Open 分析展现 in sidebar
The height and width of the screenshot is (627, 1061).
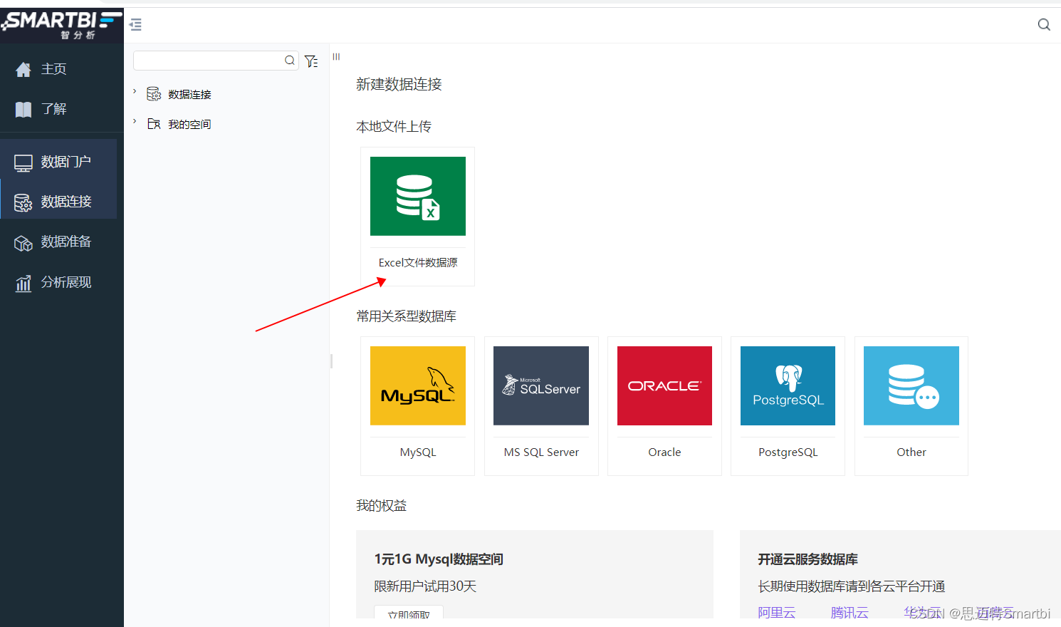tap(66, 282)
